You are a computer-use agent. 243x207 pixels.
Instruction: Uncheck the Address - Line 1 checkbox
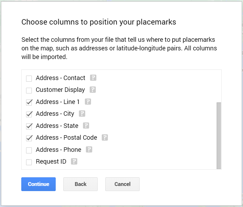[29, 102]
